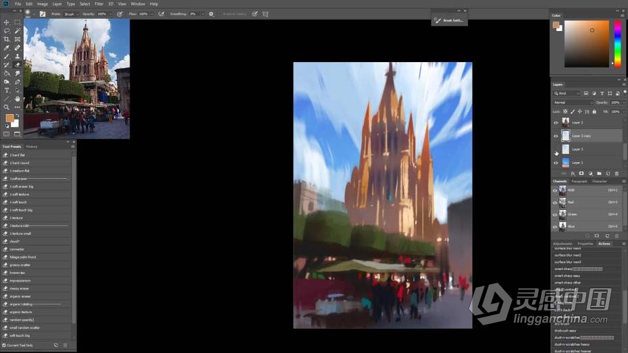The height and width of the screenshot is (353, 628).
Task: Toggle Quick Mask mode
Action: (6, 134)
